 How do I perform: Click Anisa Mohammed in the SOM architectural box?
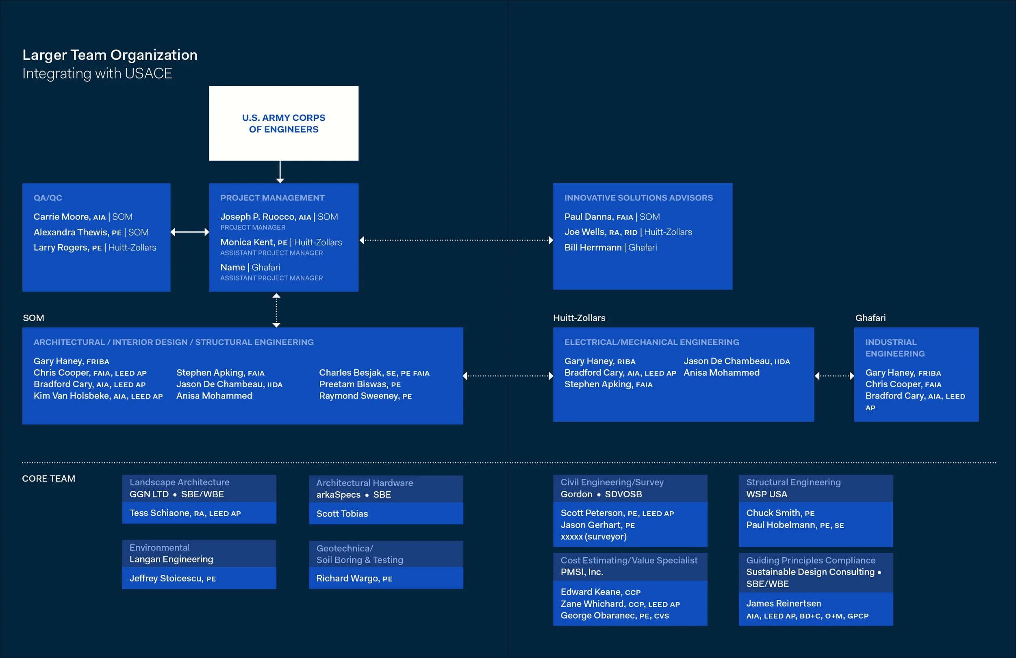click(x=214, y=396)
